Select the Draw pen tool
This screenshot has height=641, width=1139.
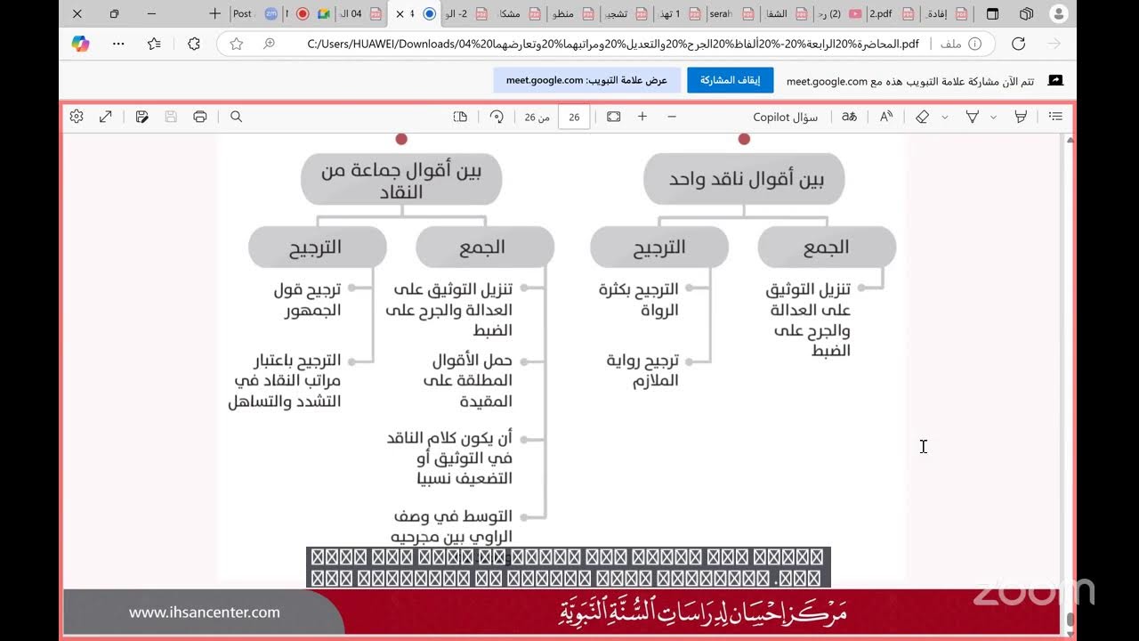973,117
